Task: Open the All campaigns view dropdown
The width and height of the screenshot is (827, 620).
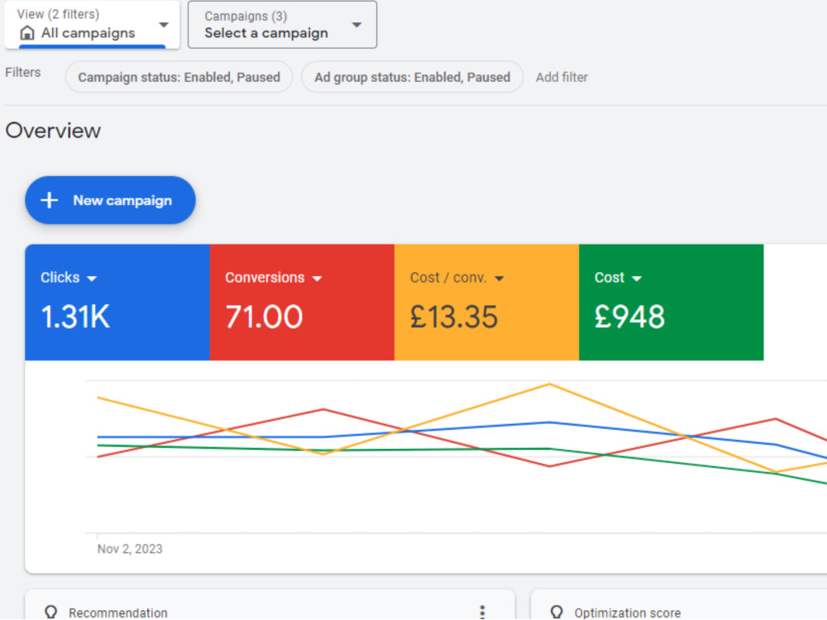Action: pos(93,24)
